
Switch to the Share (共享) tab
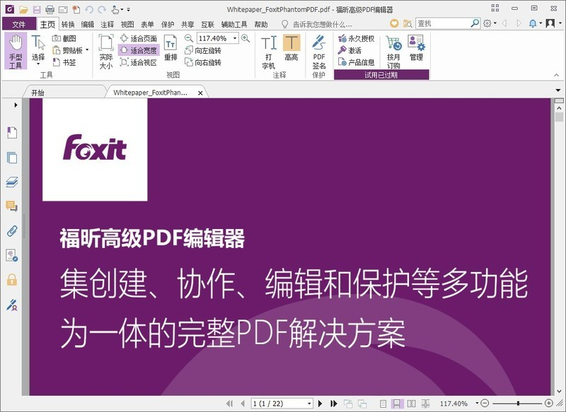(187, 24)
